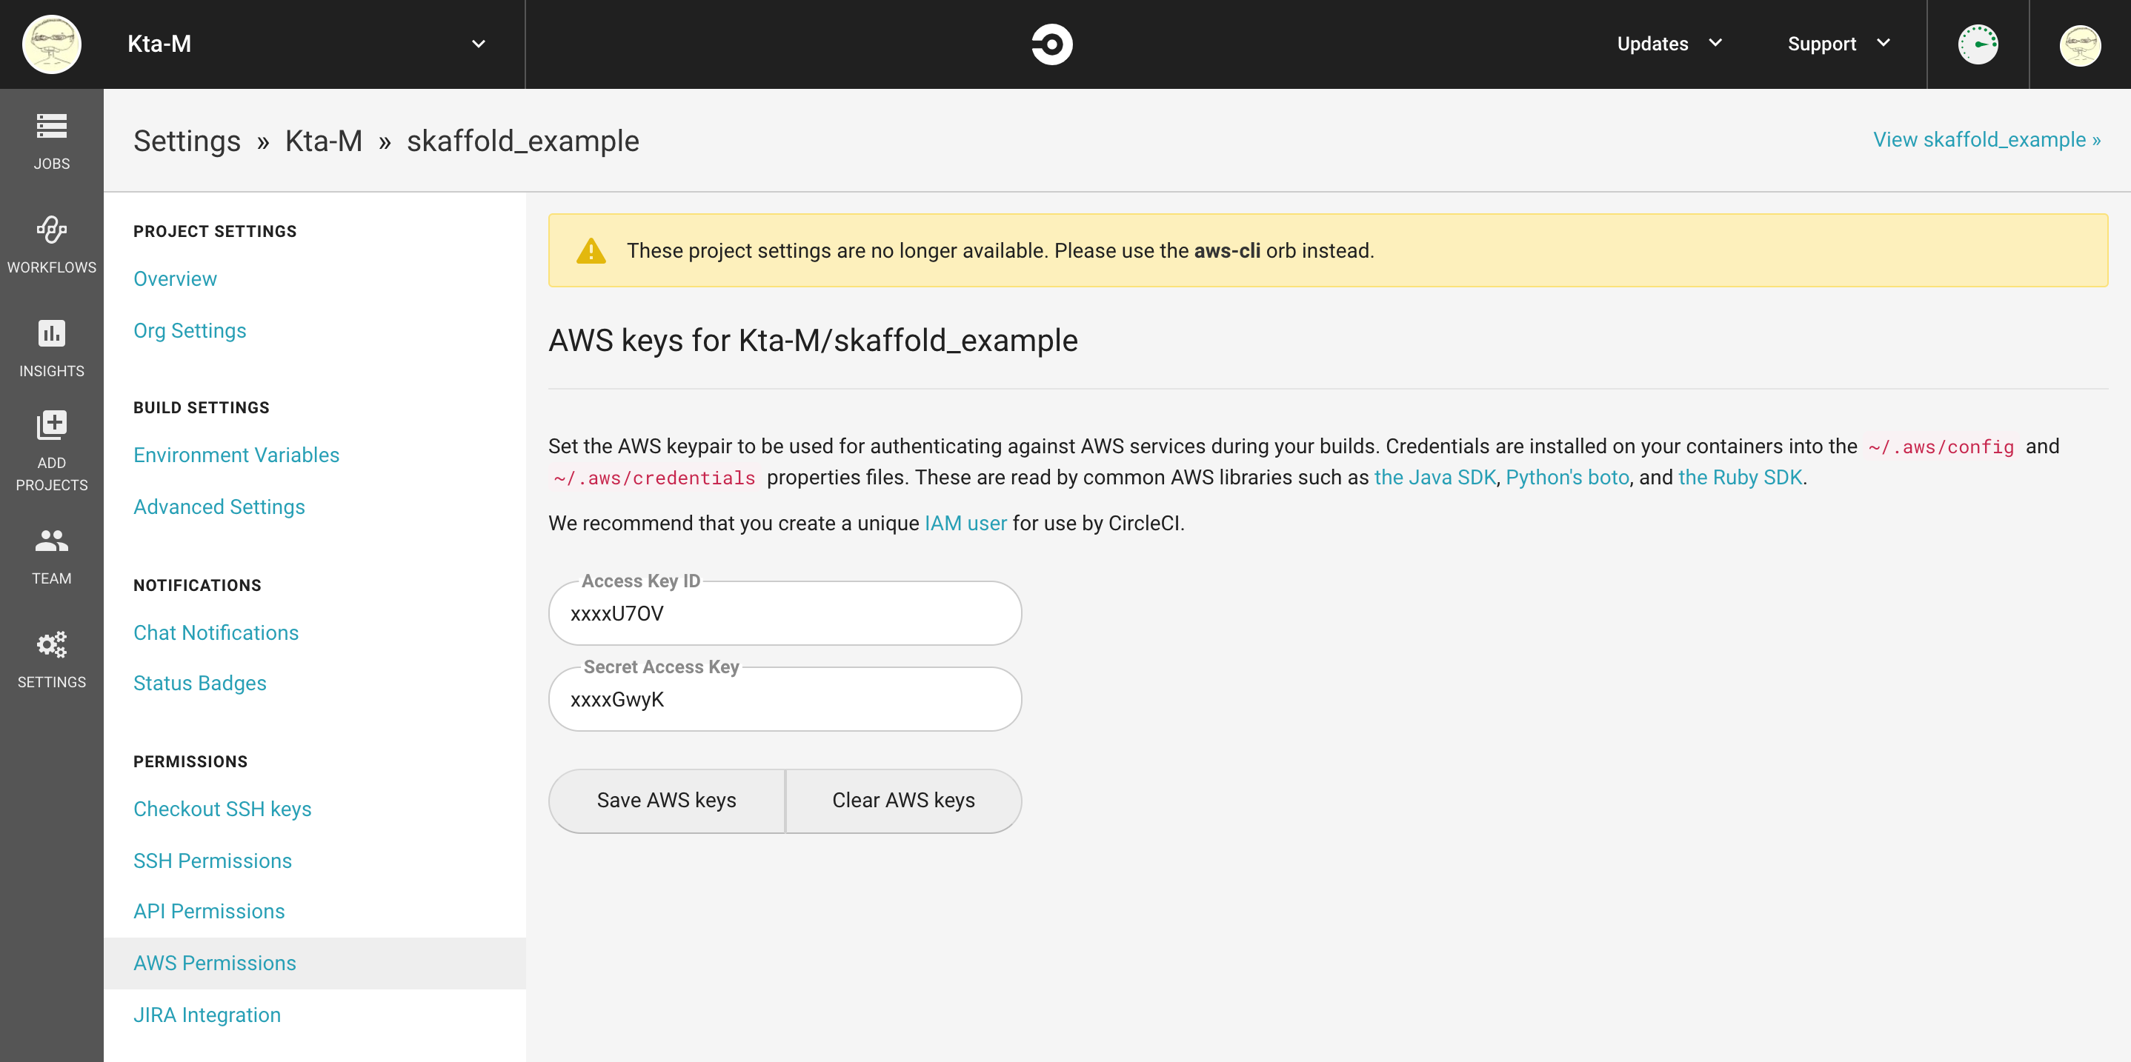Click the Kta-M organization avatar top-left
The height and width of the screenshot is (1062, 2131).
(50, 44)
